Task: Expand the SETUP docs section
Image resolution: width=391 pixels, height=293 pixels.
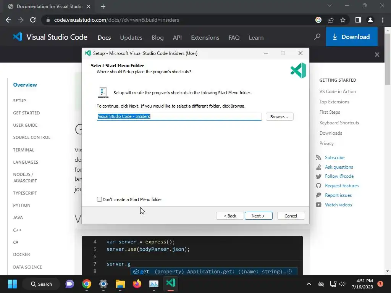Action: 19,101
